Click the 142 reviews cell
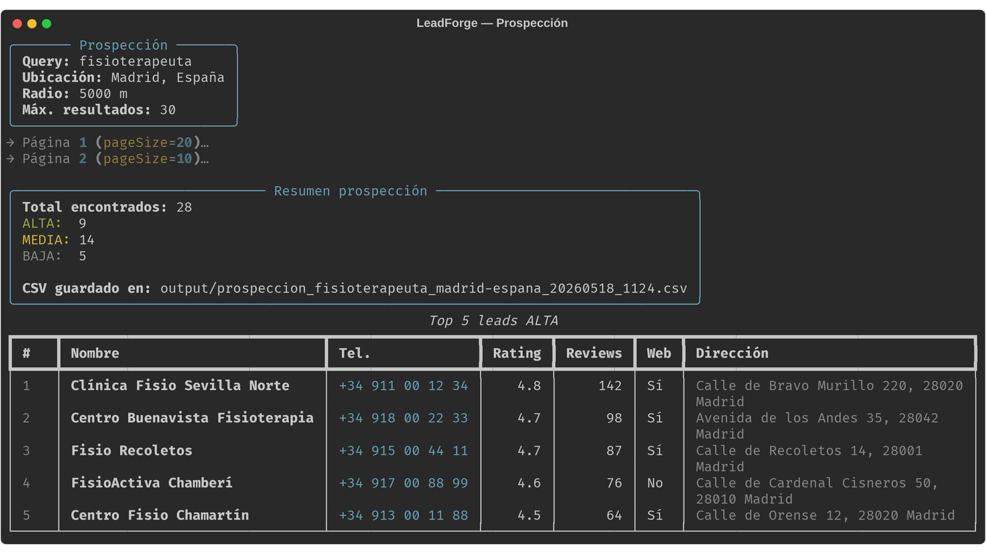This screenshot has width=986, height=554. click(x=610, y=386)
